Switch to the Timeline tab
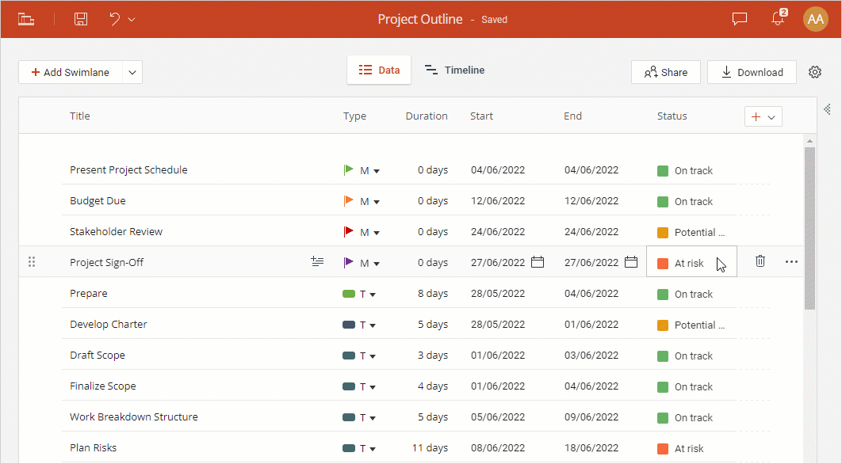Image resolution: width=842 pixels, height=464 pixels. [x=454, y=70]
